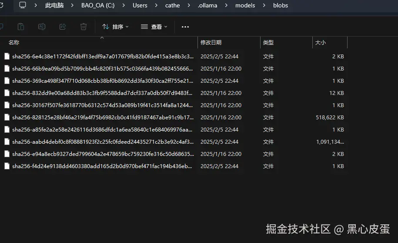The height and width of the screenshot is (243, 398).
Task: Select file sha256-66b9ea09bd5b7099cbb4...
Action: [x=103, y=69]
